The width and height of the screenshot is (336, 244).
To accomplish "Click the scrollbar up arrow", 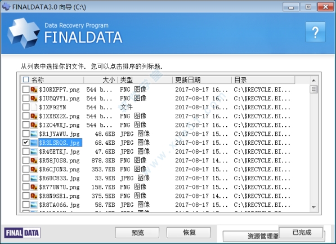I will [313, 81].
